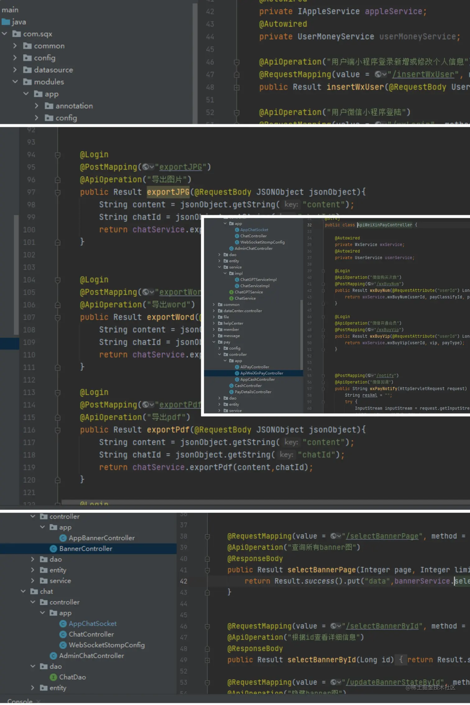Viewport: 470px width, 705px height.
Task: Expand the folded insertWxUser method gutter icon
Action: [237, 88]
